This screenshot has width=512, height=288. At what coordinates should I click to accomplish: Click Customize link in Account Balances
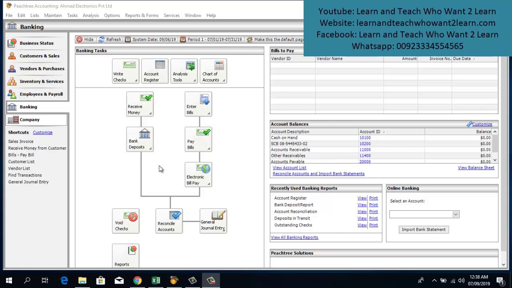point(482,124)
